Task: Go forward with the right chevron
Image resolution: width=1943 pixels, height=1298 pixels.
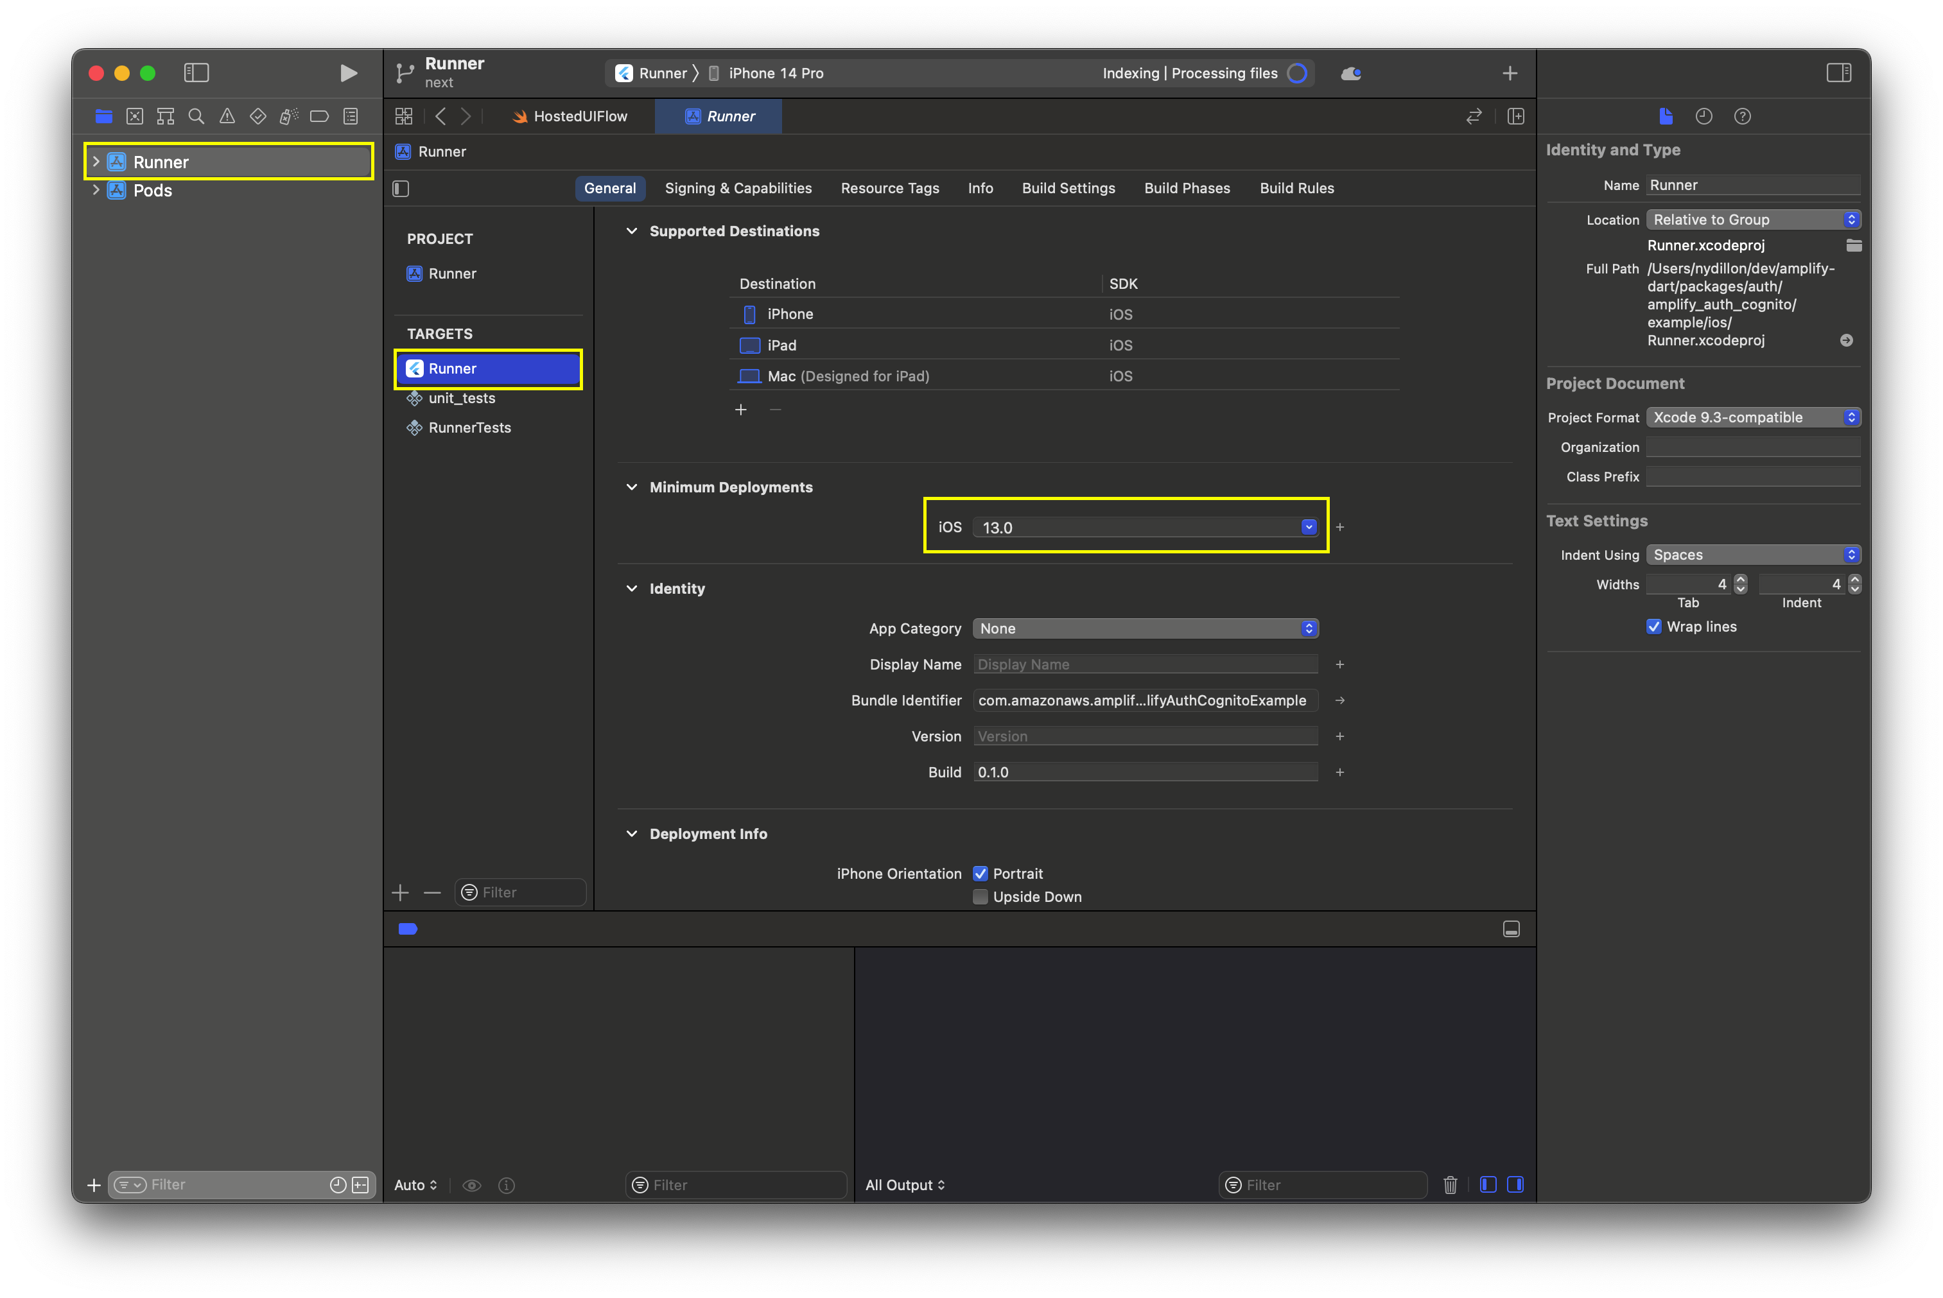Action: tap(466, 117)
